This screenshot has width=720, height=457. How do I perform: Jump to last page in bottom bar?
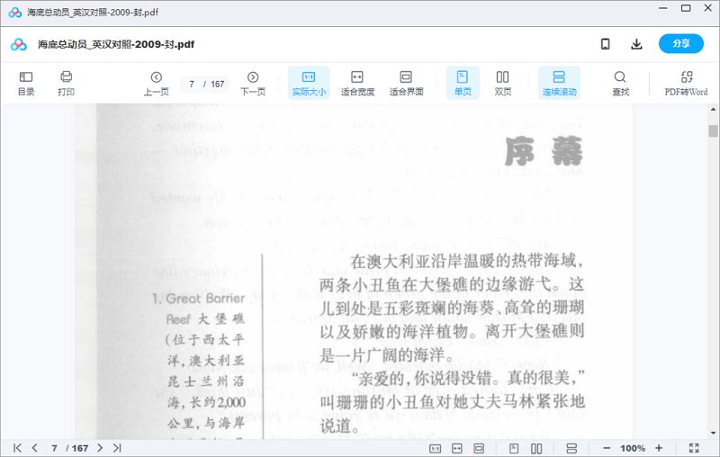[117, 448]
